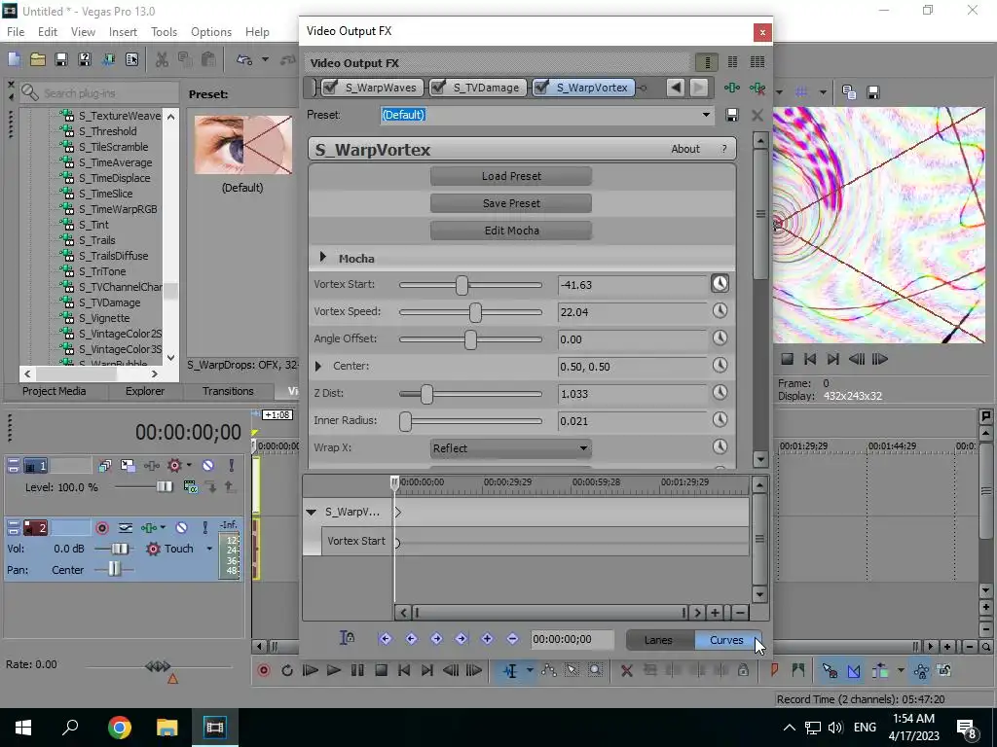Click the Vortex Start slider handle
Screen dimensions: 997x747
462,285
